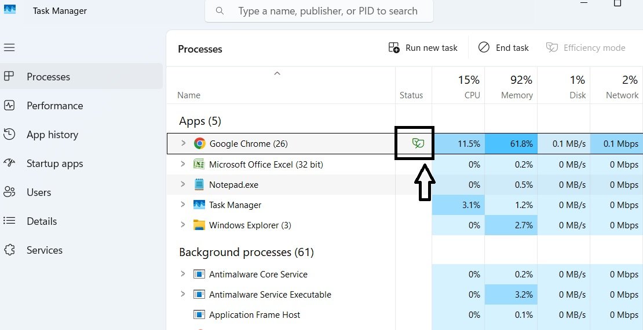Click the search box for name, publisher, PID
The width and height of the screenshot is (643, 330).
pyautogui.click(x=319, y=11)
